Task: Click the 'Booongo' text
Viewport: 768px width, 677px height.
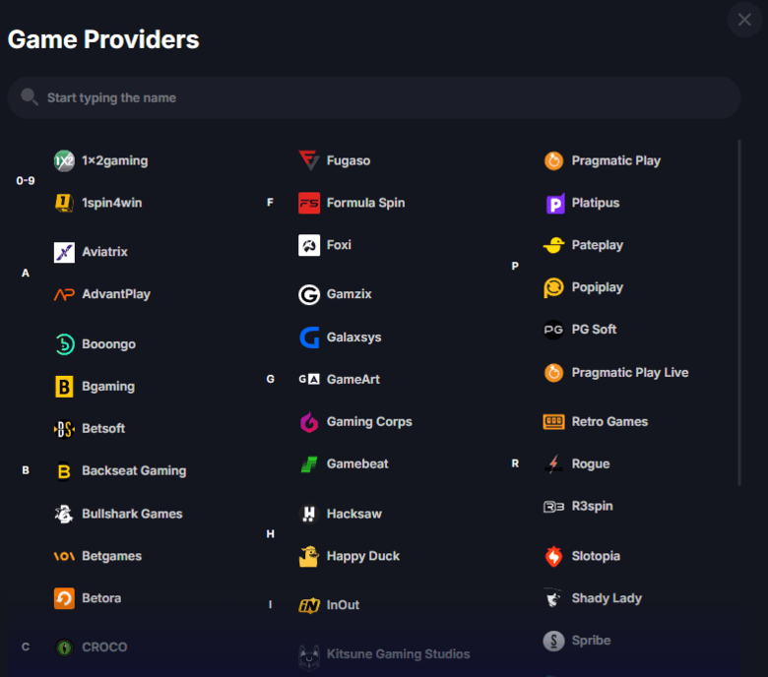Action: tap(108, 344)
